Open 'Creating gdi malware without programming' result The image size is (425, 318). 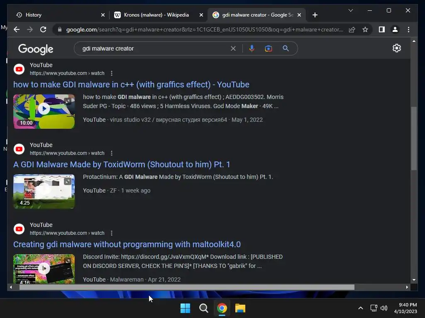tap(127, 244)
